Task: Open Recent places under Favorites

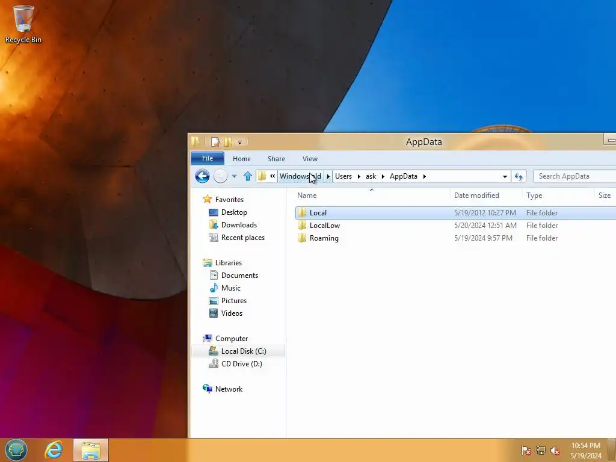Action: [x=243, y=237]
